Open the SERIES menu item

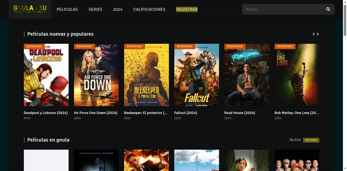click(x=95, y=9)
